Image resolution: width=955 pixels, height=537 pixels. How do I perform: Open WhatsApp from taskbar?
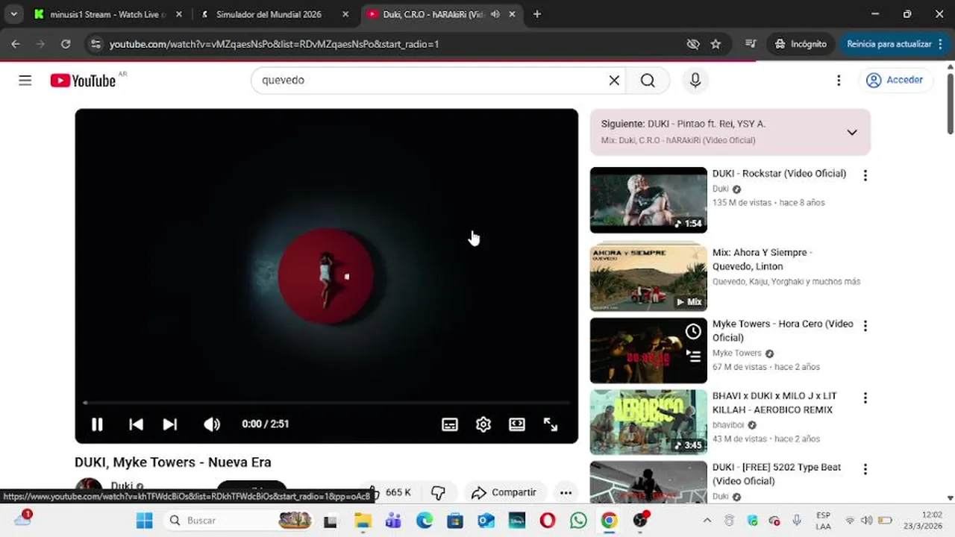(x=578, y=521)
